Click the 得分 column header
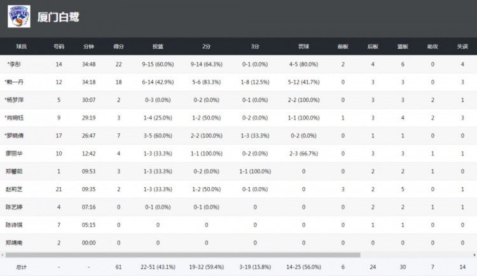The image size is (477, 276). click(118, 46)
